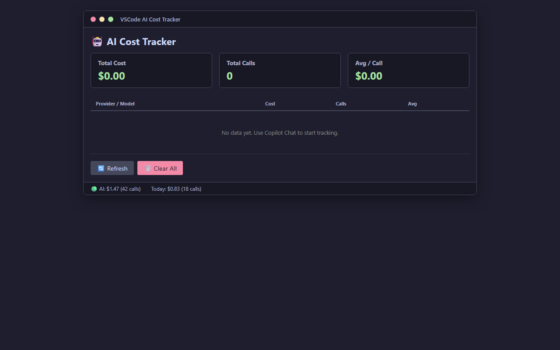Click the $0.00 value under Total Cost
This screenshot has height=350, width=560.
tap(112, 76)
